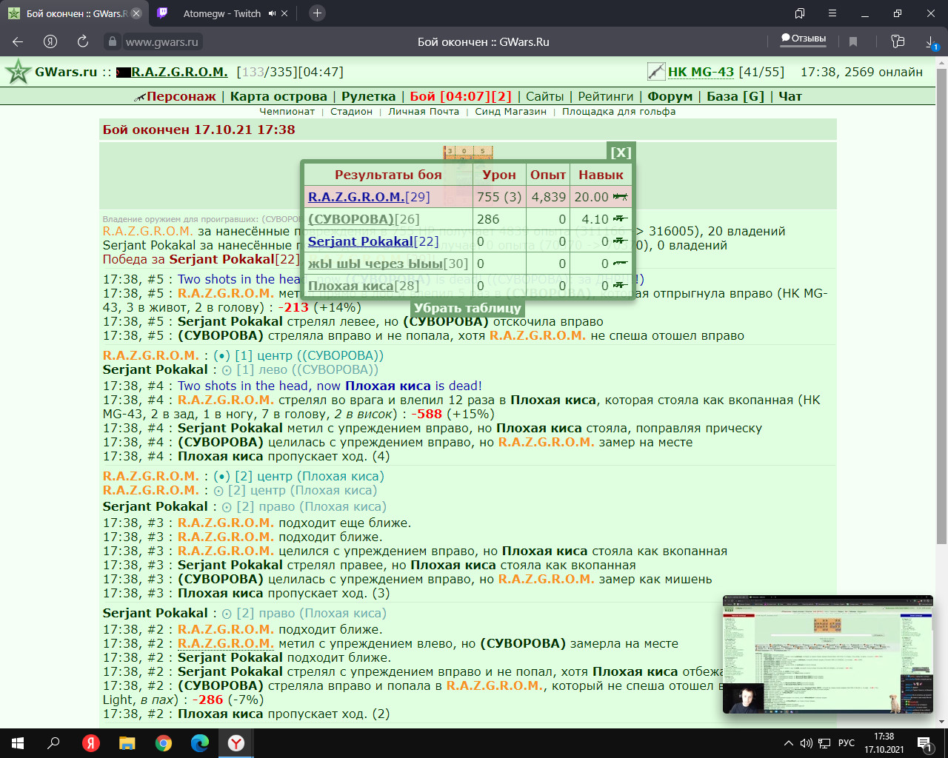Open the system volume icon
Screen dimensions: 948x758
point(806,743)
